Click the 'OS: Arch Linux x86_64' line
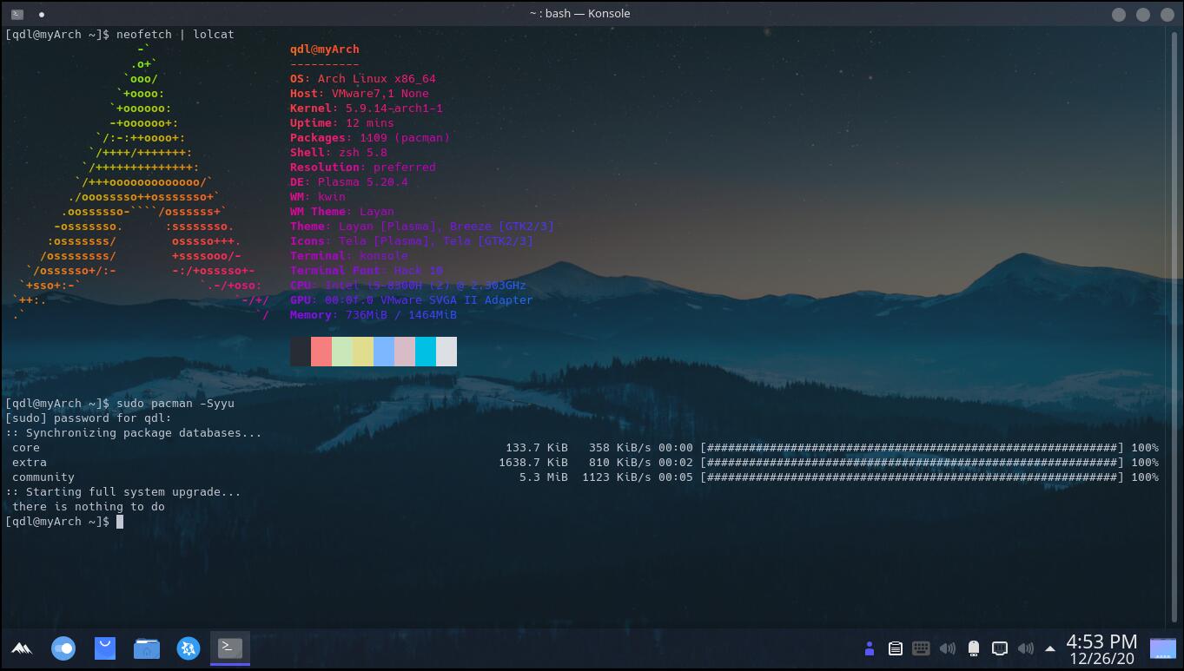The image size is (1184, 671). click(363, 79)
